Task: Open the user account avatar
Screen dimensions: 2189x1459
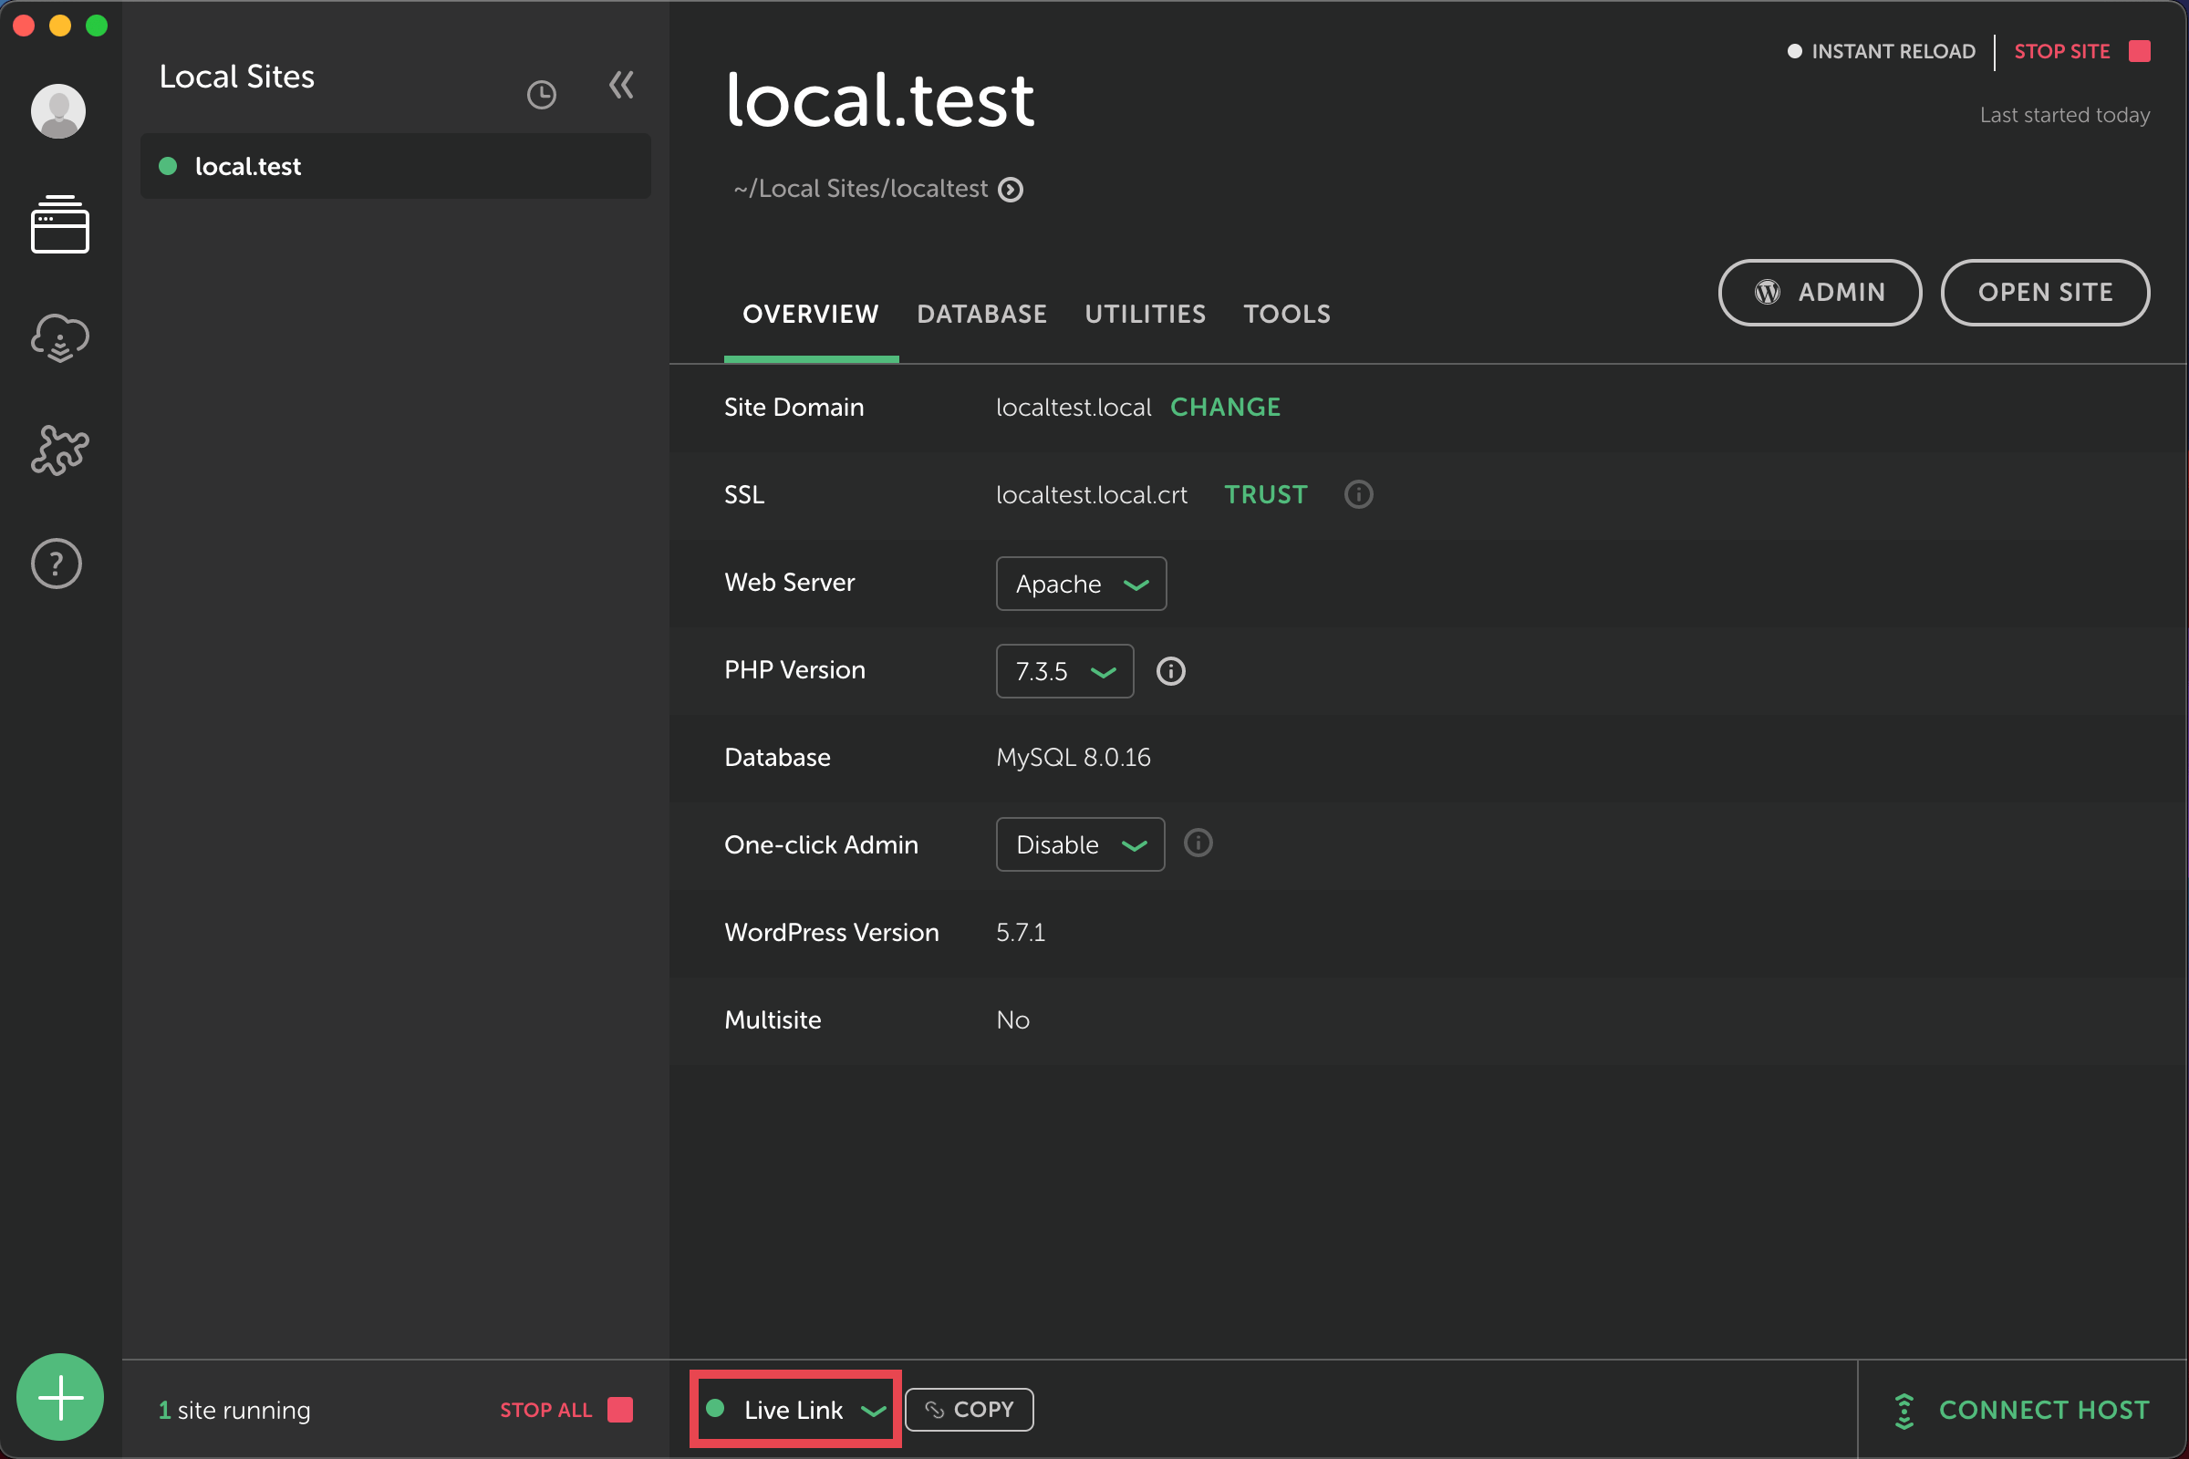Action: [58, 111]
